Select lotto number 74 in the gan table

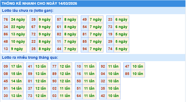pos(110,49)
